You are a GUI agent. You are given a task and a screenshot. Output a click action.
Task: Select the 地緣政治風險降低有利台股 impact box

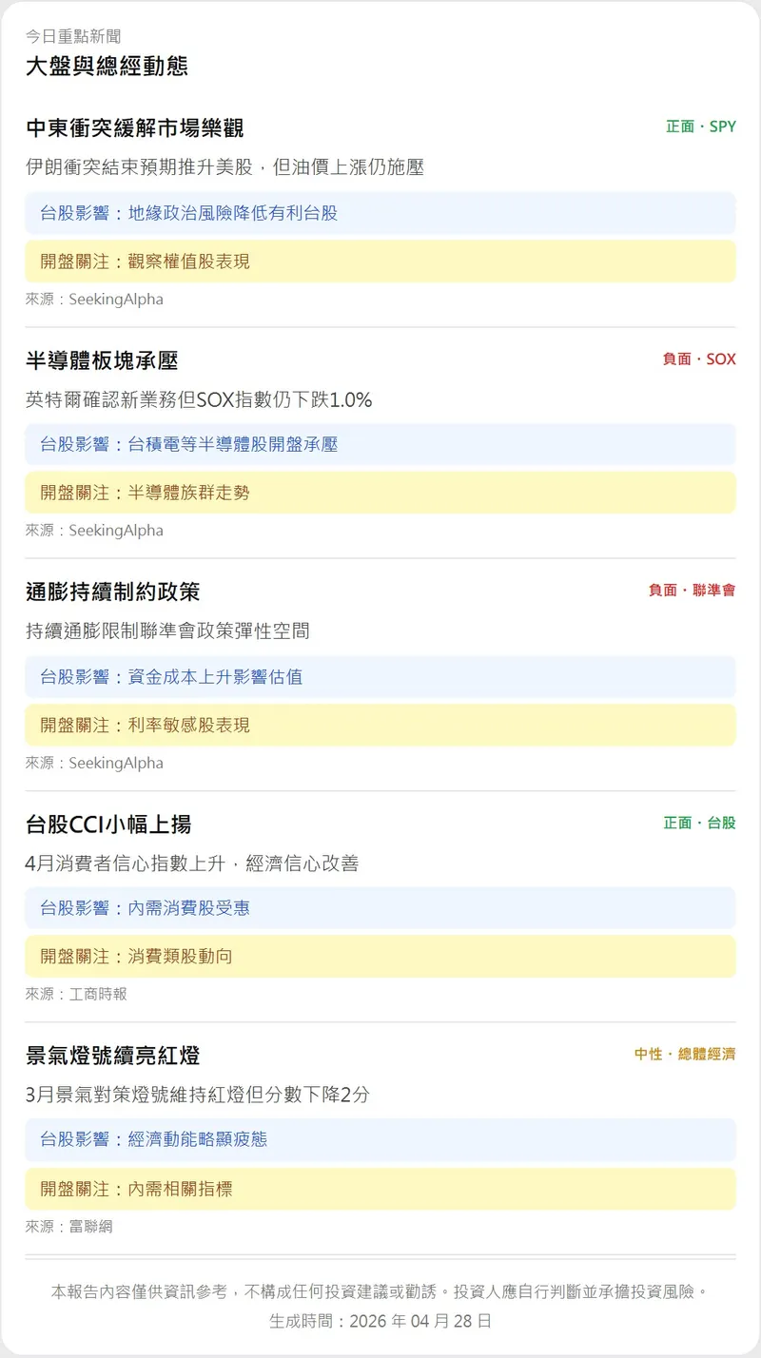(380, 213)
